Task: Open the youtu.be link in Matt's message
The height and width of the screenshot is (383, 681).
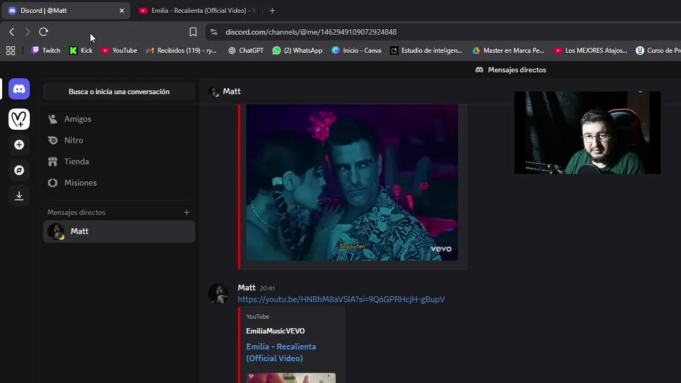Action: click(341, 299)
